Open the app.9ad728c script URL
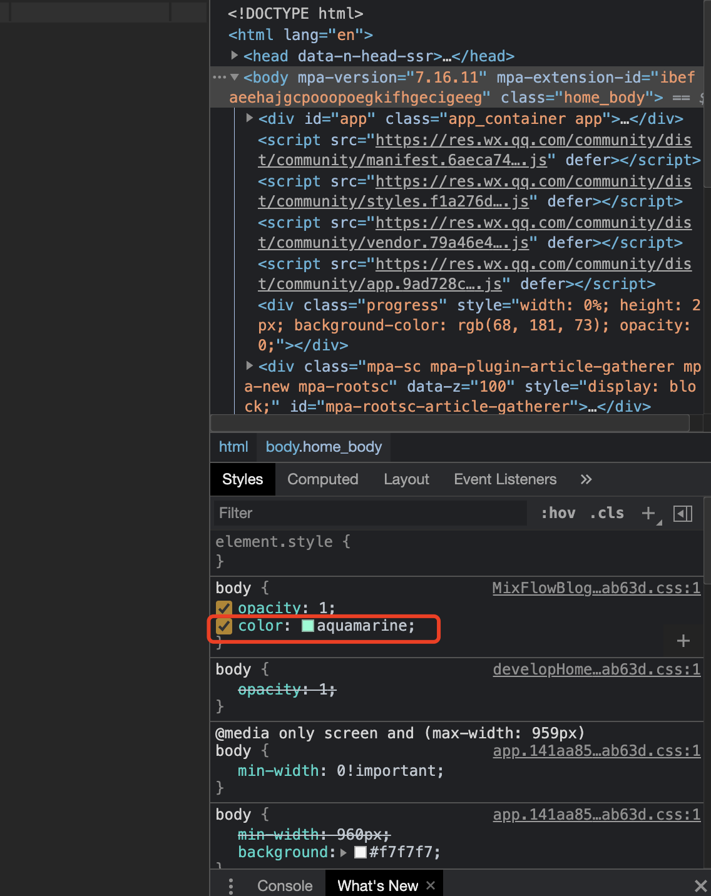Screen dimensions: 711x896 [x=474, y=274]
